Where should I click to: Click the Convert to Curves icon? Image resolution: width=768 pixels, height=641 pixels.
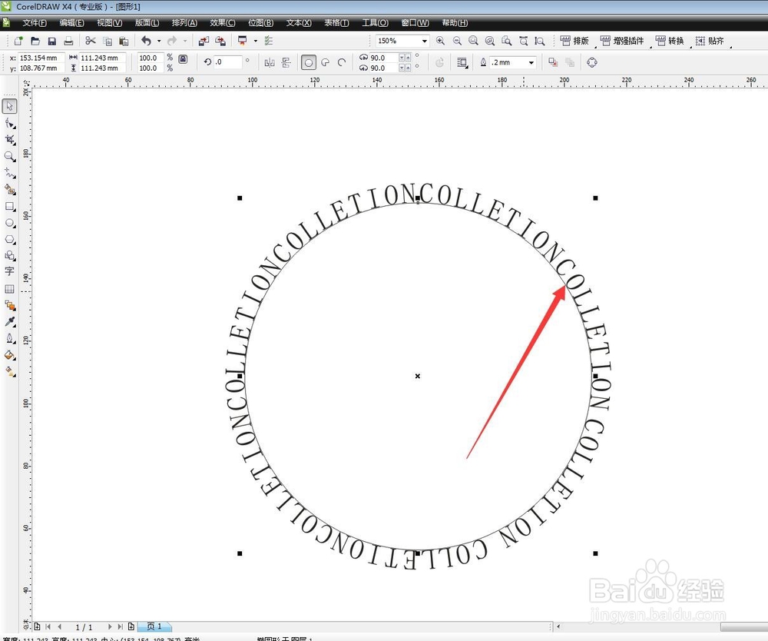point(591,62)
